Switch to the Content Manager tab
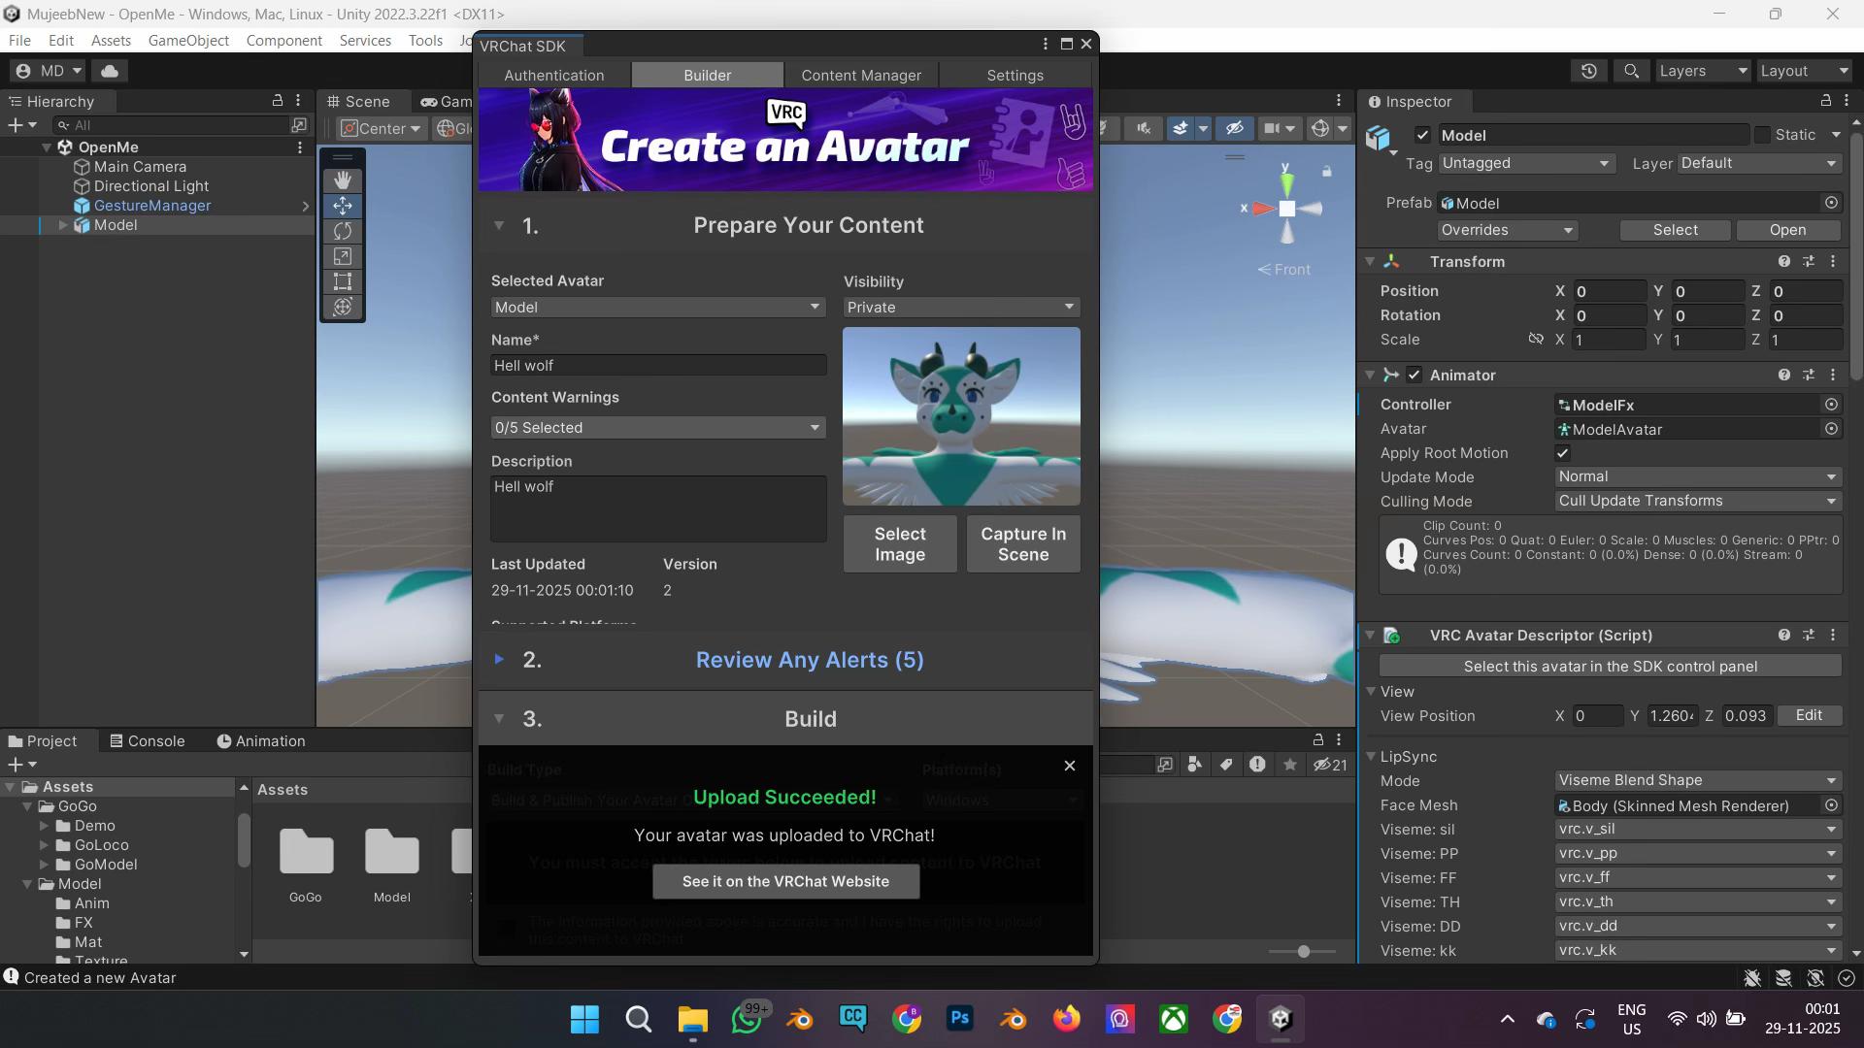The height and width of the screenshot is (1048, 1864). [x=861, y=75]
